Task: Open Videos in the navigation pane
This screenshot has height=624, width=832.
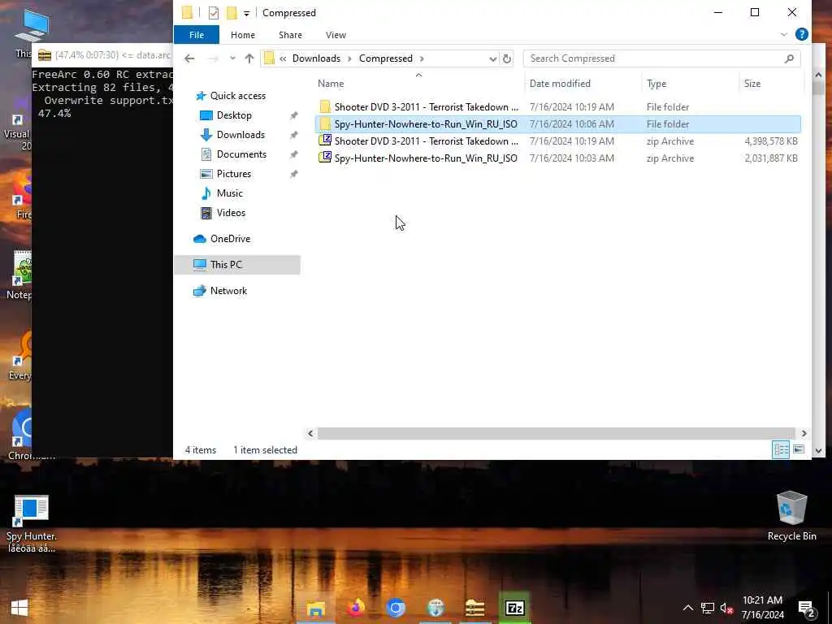Action: [231, 213]
